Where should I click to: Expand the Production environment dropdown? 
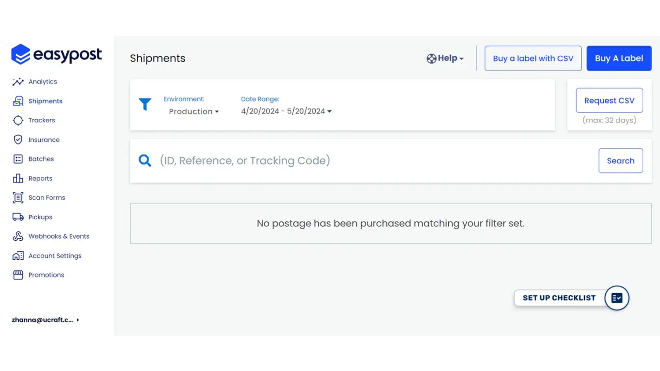point(194,112)
